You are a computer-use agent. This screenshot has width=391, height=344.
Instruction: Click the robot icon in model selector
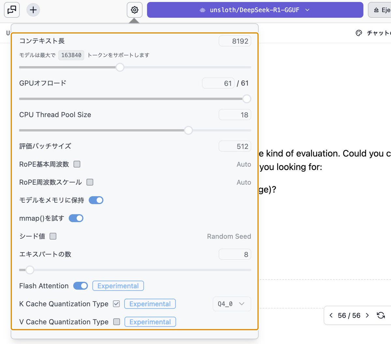(x=202, y=10)
